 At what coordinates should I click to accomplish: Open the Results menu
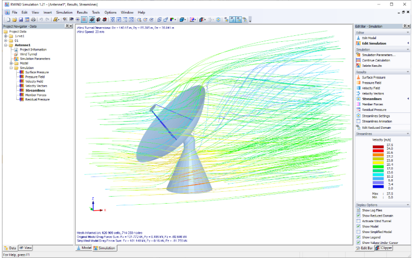82,12
